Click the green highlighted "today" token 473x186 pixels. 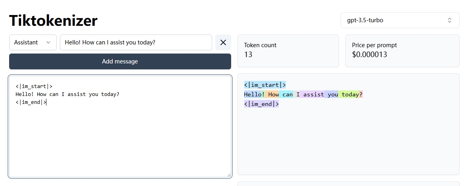click(350, 94)
